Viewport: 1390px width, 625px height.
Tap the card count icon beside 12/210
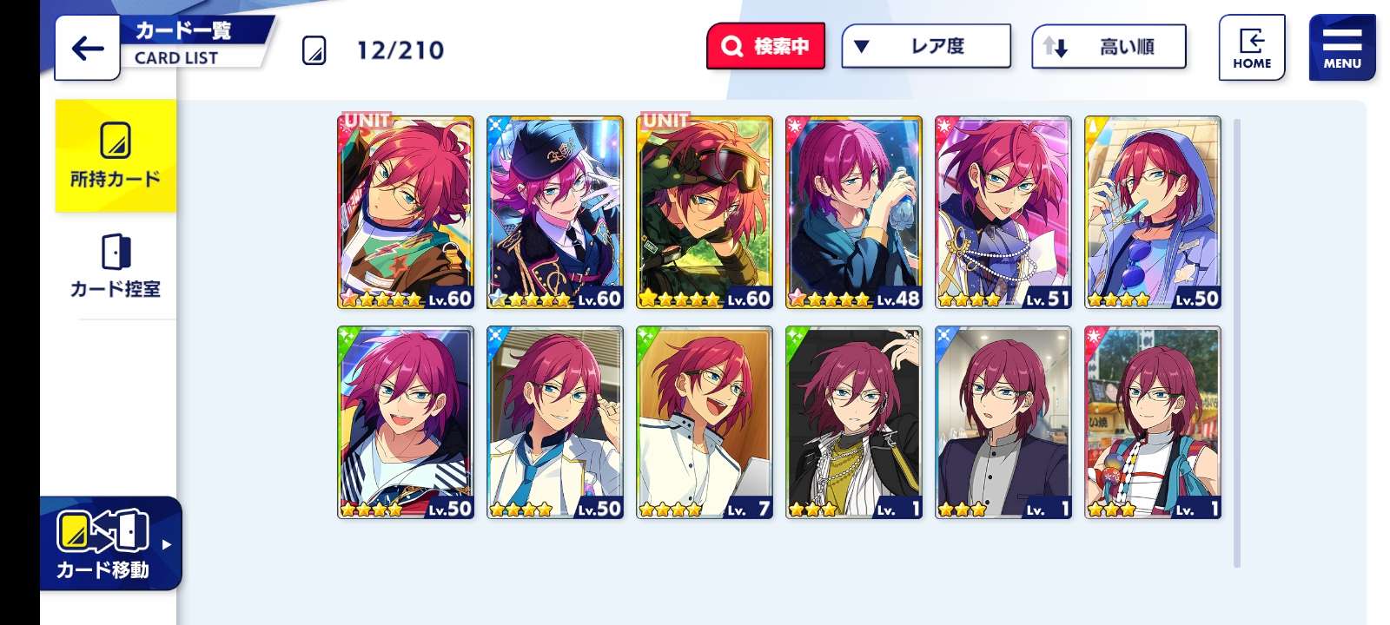point(314,50)
